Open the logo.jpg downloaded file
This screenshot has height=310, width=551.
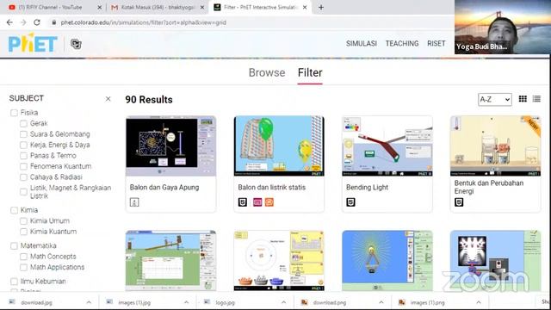(225, 302)
